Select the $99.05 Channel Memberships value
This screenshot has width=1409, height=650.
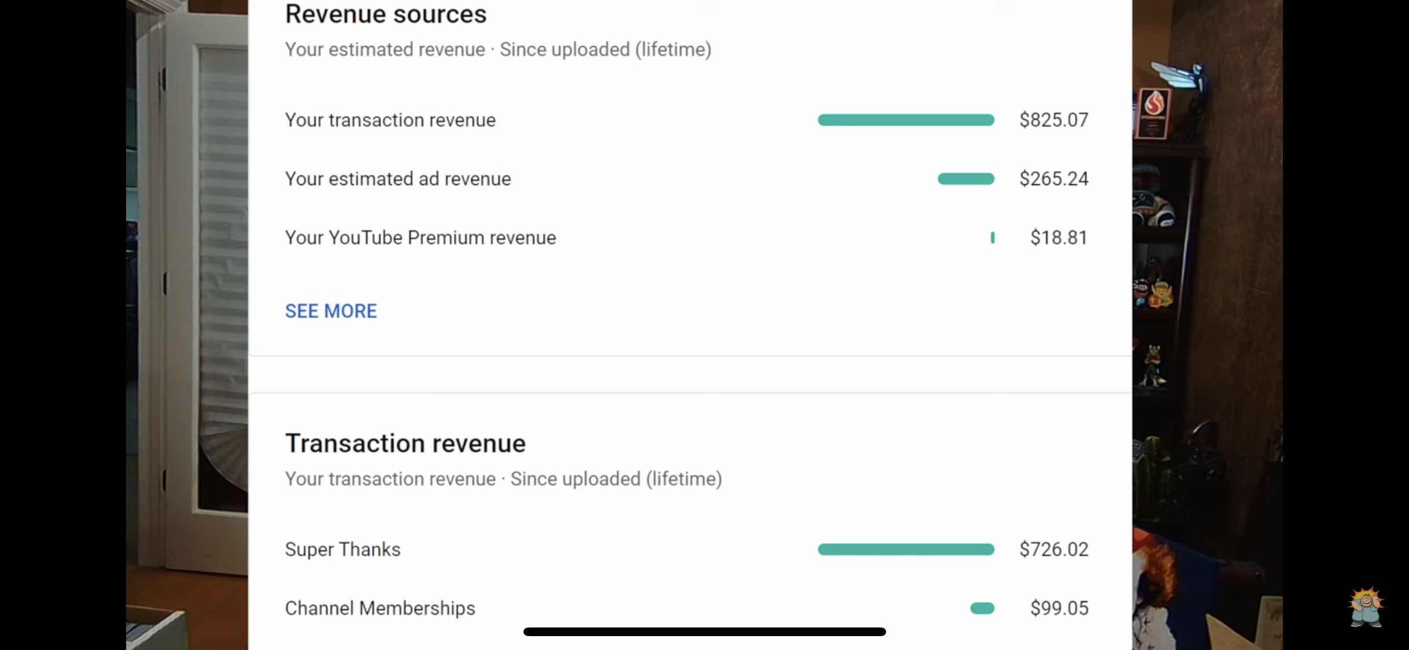pyautogui.click(x=1059, y=608)
